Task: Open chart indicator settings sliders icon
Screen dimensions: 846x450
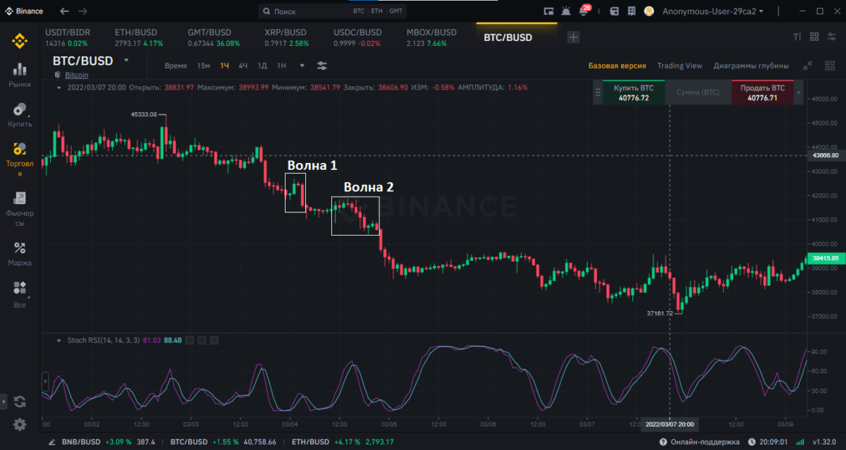Action: pos(322,66)
